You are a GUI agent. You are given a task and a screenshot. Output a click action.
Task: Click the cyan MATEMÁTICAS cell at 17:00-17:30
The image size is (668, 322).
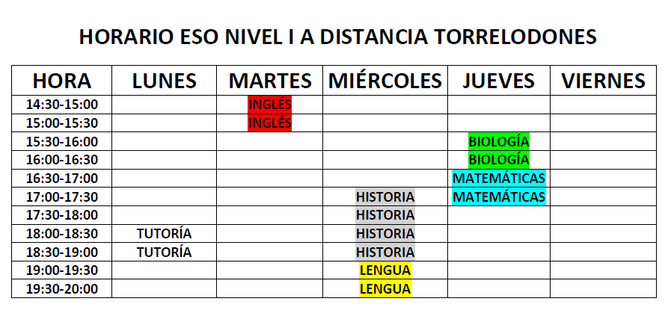point(499,196)
